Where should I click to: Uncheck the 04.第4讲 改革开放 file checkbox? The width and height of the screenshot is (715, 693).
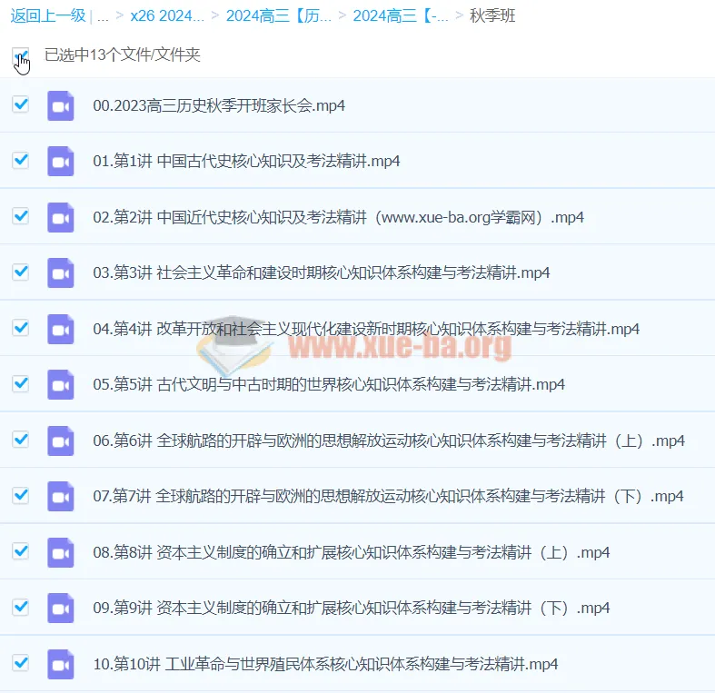click(20, 328)
